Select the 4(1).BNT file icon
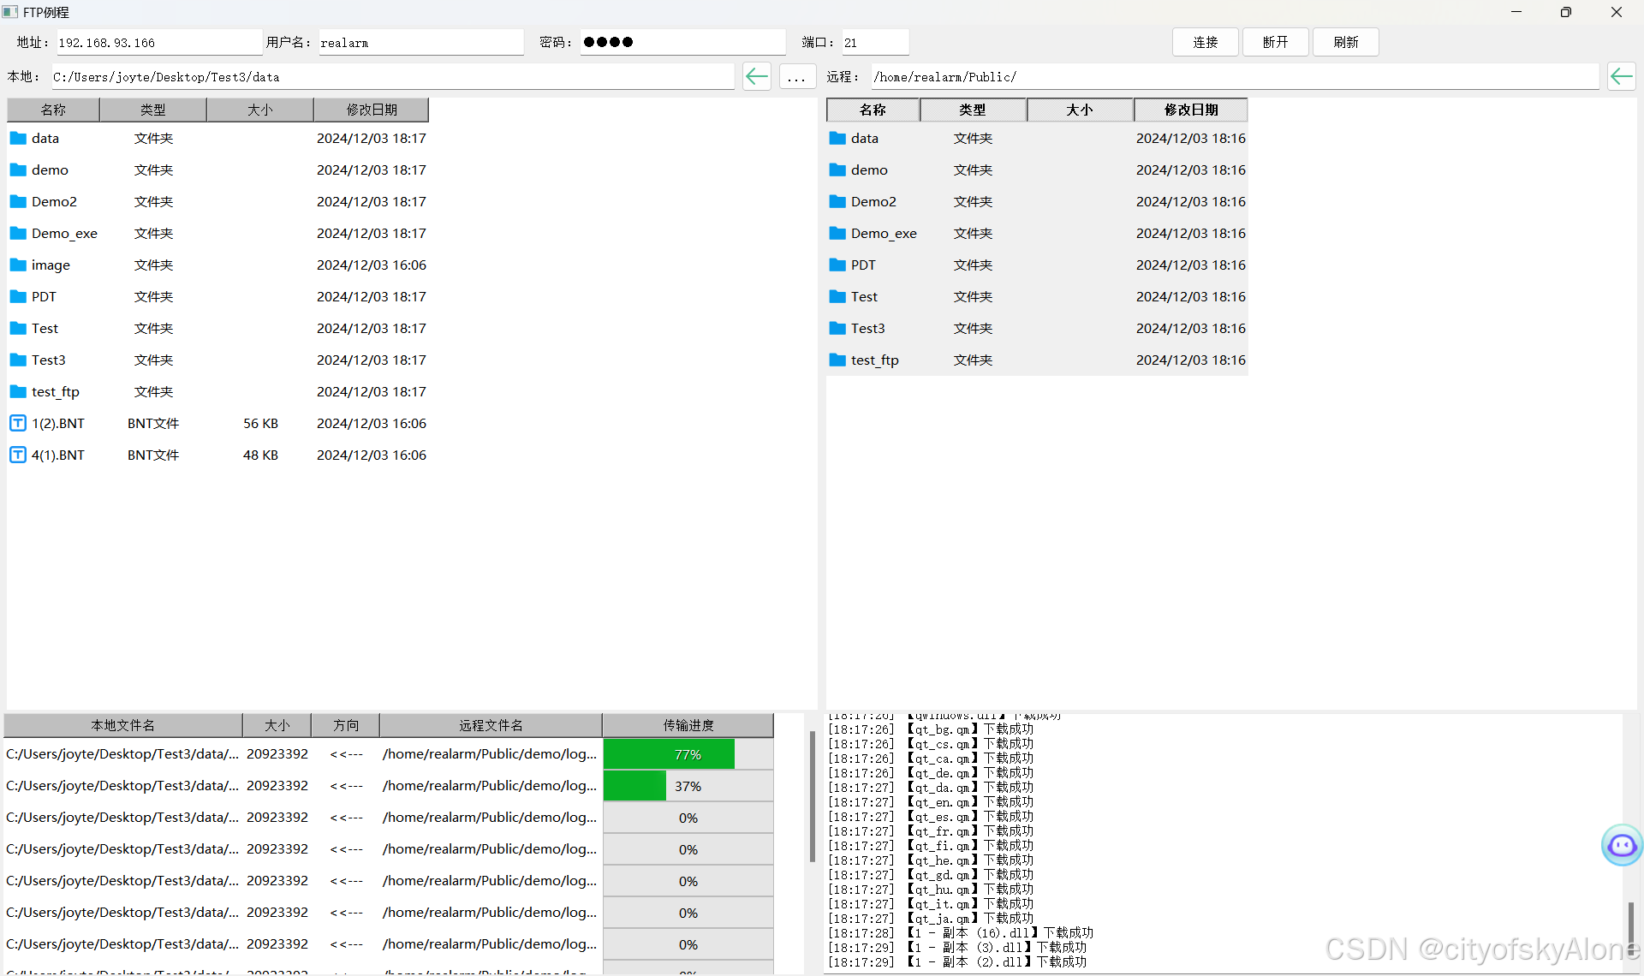1644x976 pixels. click(18, 455)
